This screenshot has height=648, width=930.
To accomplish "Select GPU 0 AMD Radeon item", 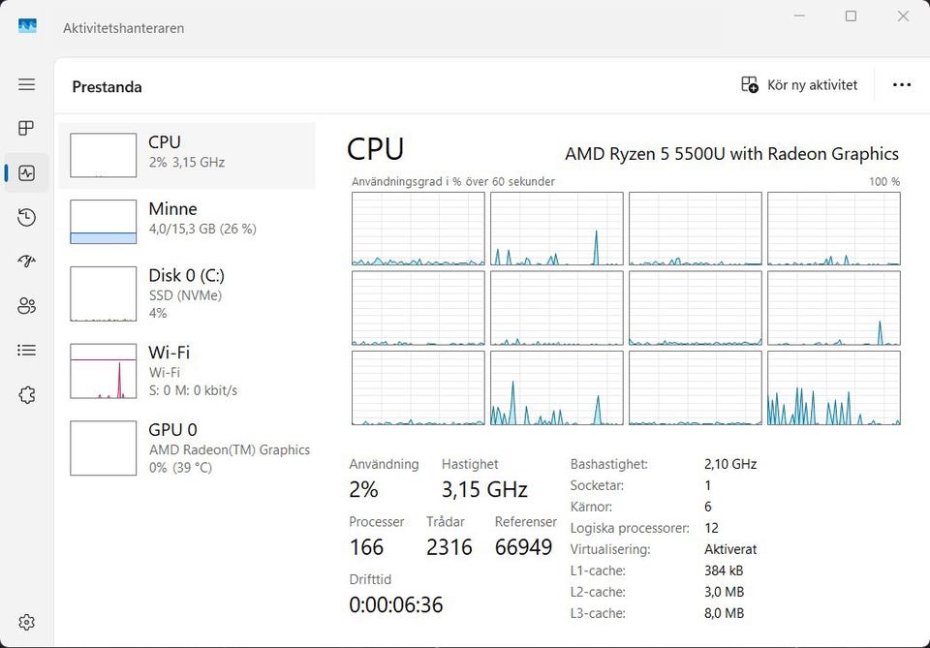I will tap(187, 447).
